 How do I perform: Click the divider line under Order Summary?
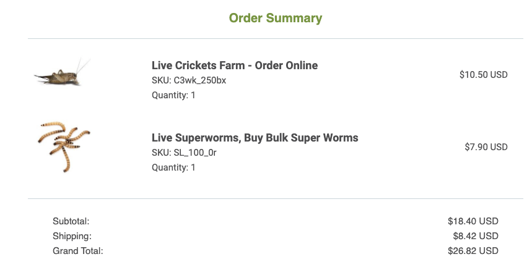[x=276, y=38]
